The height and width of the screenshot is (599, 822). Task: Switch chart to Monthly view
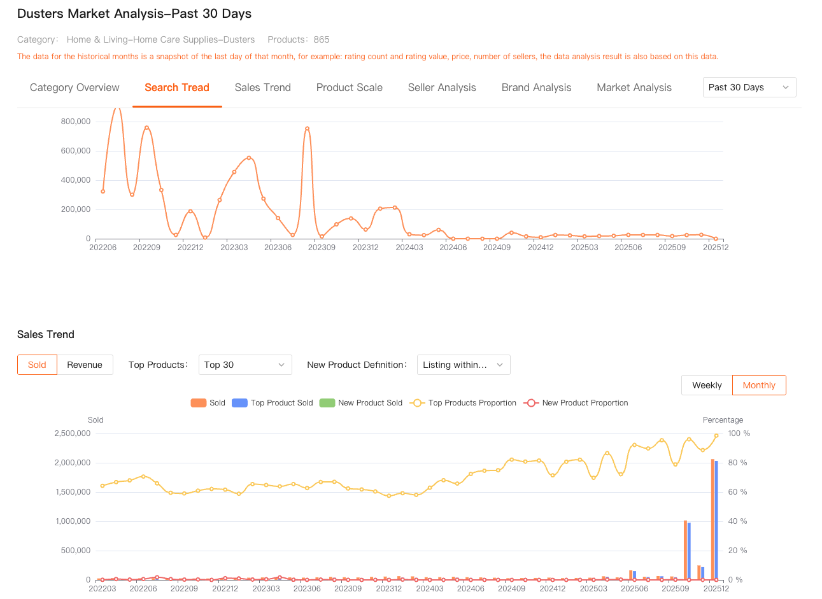(759, 385)
